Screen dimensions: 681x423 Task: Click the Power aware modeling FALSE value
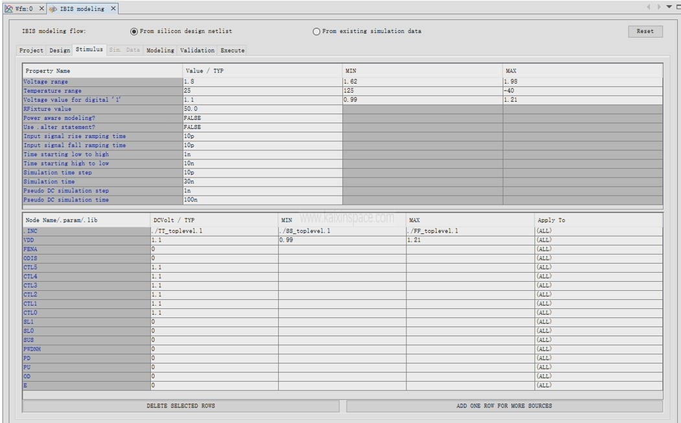tap(262, 119)
